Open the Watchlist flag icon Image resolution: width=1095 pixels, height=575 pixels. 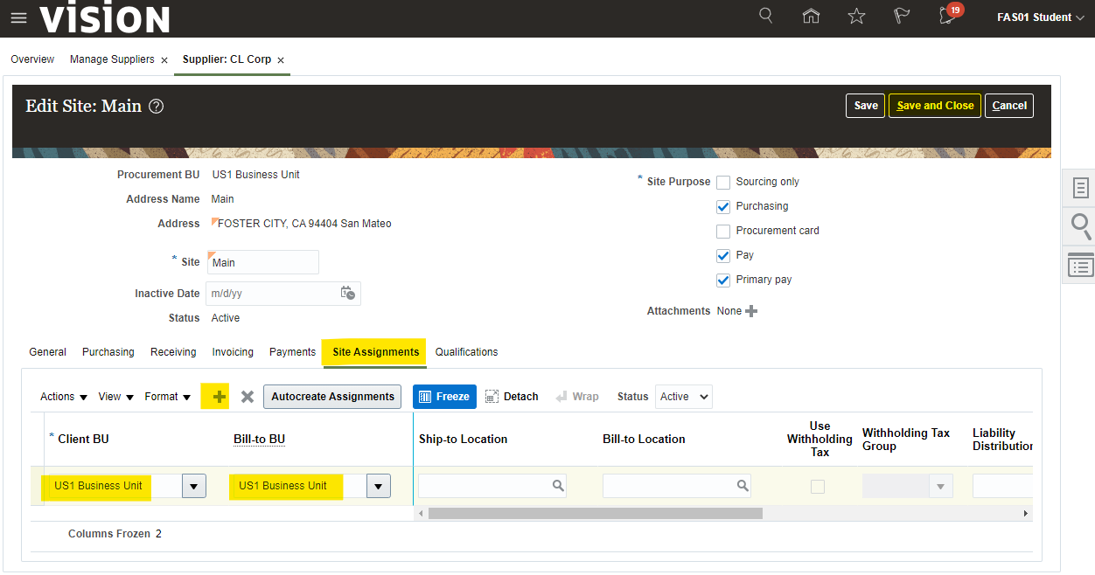point(902,17)
